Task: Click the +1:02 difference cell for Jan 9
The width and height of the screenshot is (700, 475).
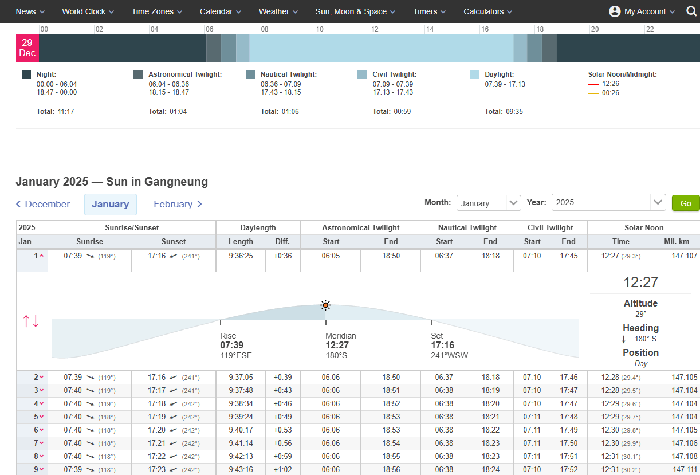Action: point(283,470)
